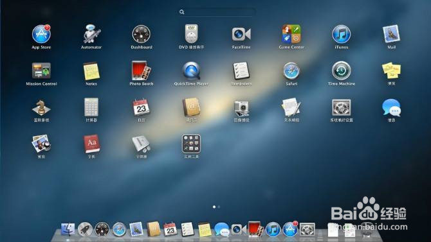The image size is (431, 242).
Task: Open the Preview app in Launchpad
Action: (x=41, y=143)
